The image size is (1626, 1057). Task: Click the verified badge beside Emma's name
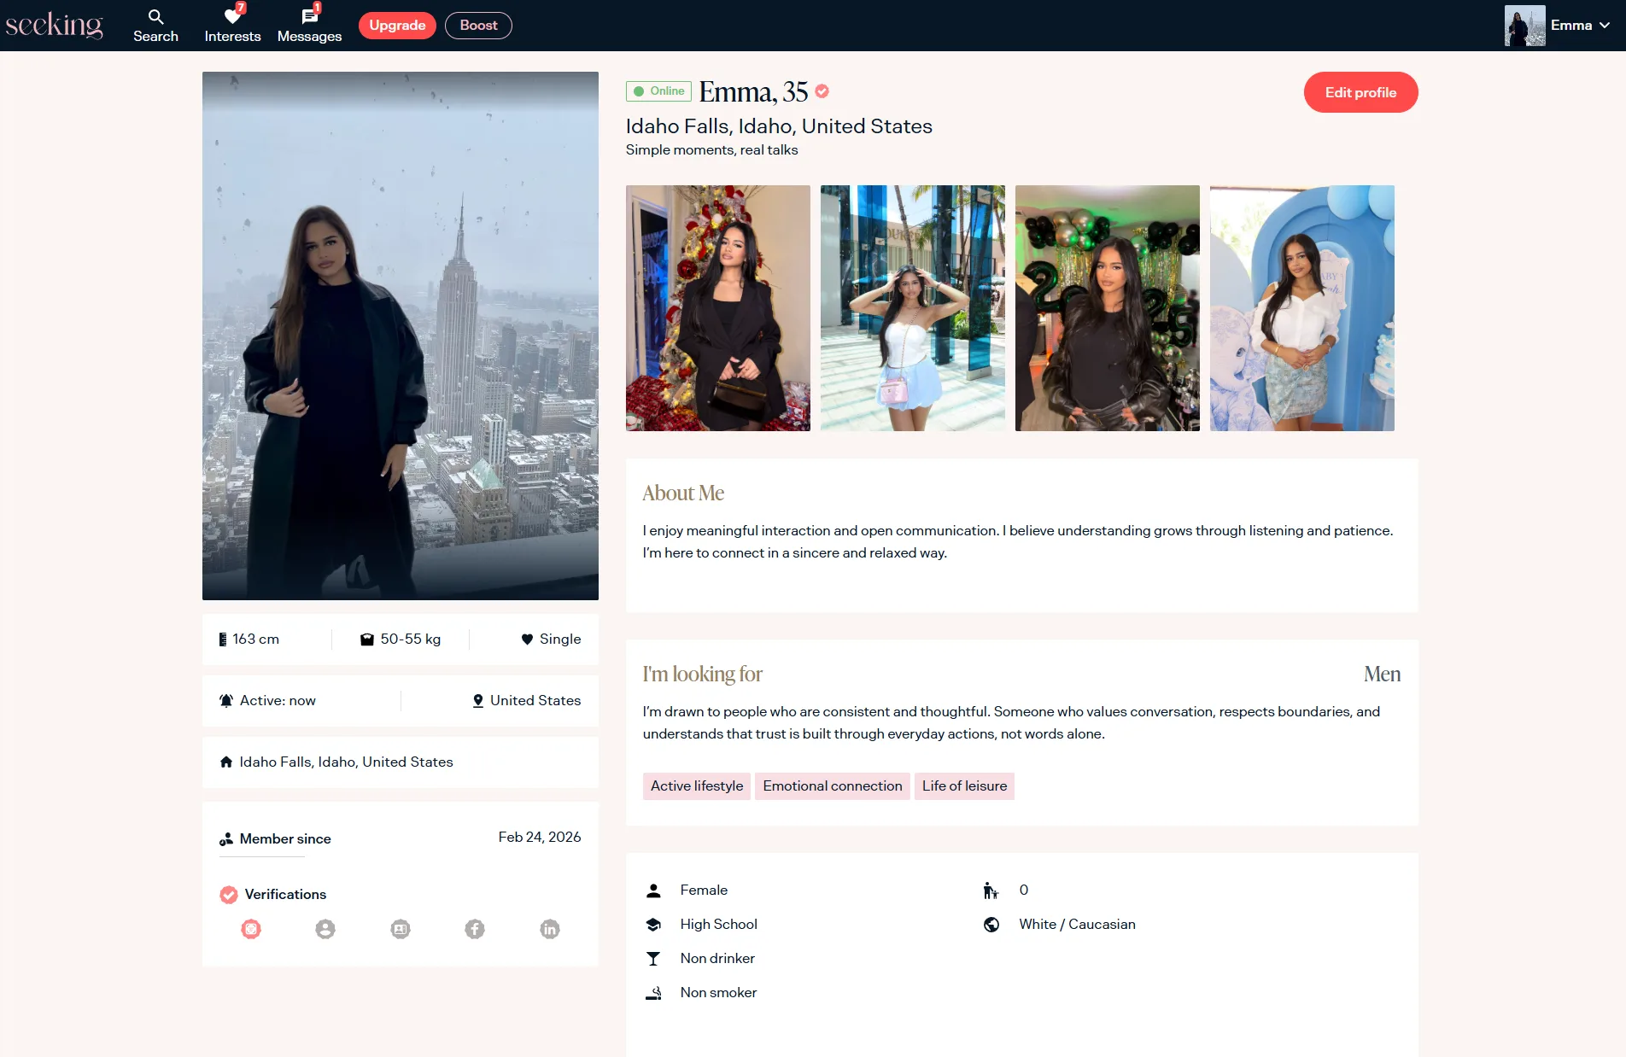click(822, 91)
